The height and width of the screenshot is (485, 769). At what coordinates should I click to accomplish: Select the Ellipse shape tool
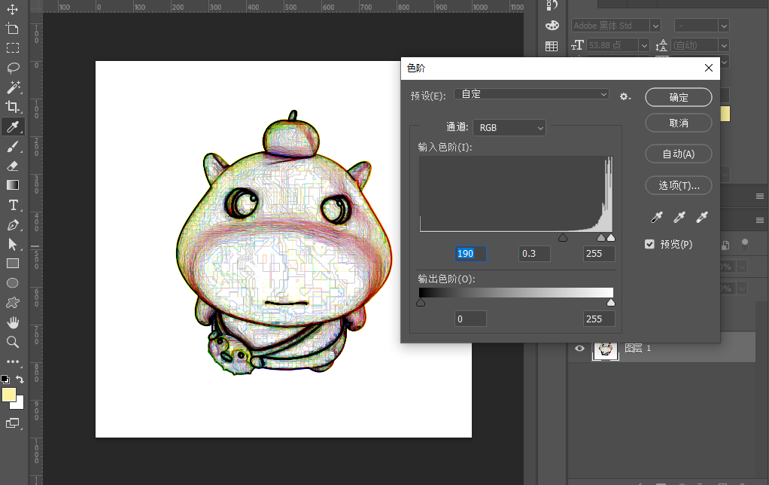[x=13, y=283]
